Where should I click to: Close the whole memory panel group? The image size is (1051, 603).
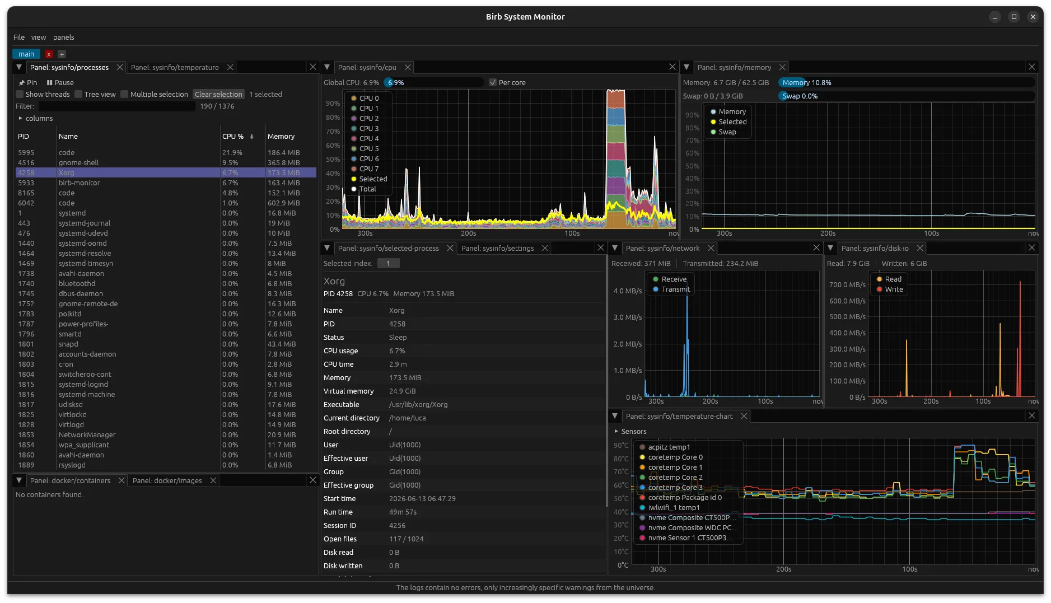coord(1032,67)
